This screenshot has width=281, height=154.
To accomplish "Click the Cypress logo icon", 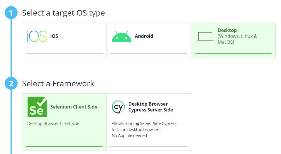I will pos(118,107).
